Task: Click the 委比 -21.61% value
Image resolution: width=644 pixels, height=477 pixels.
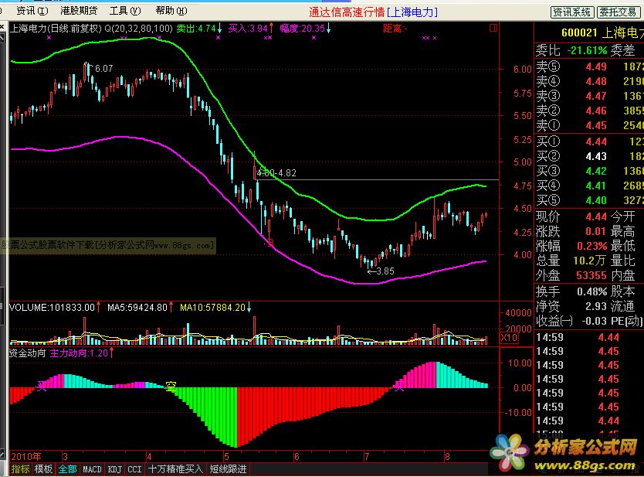Action: (587, 50)
